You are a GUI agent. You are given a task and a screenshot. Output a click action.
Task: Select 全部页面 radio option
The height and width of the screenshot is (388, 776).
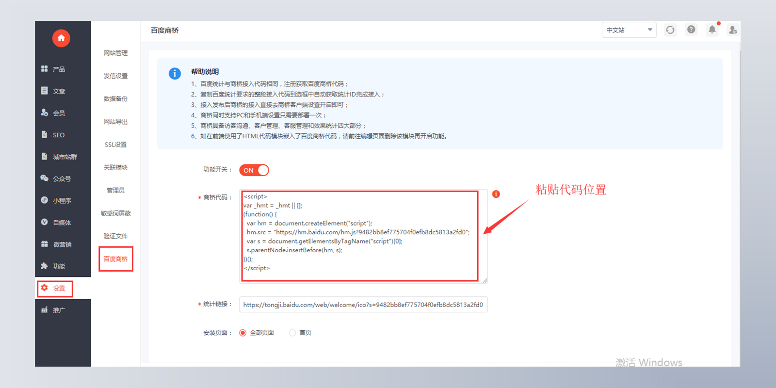pos(243,333)
